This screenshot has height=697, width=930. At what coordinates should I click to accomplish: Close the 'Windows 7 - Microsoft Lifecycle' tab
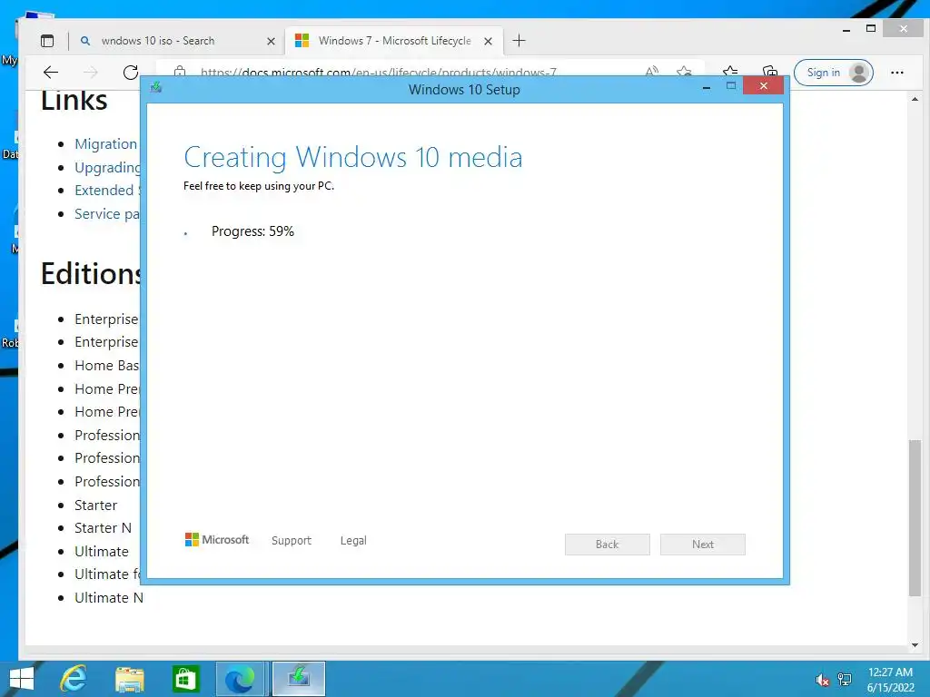click(488, 41)
